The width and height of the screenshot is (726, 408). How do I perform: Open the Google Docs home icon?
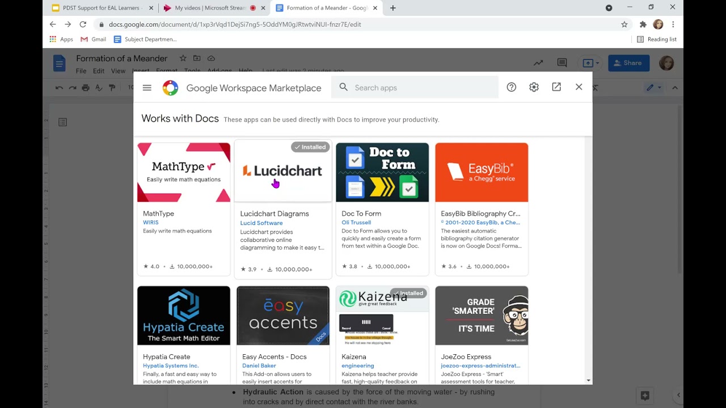(x=60, y=63)
